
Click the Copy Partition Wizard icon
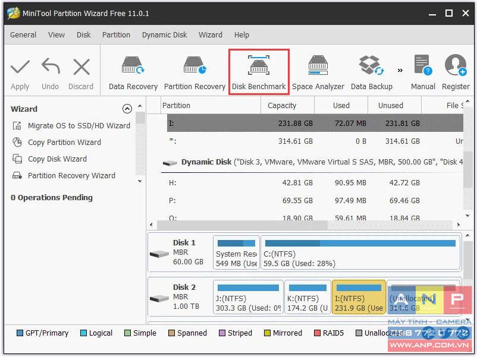click(x=17, y=142)
